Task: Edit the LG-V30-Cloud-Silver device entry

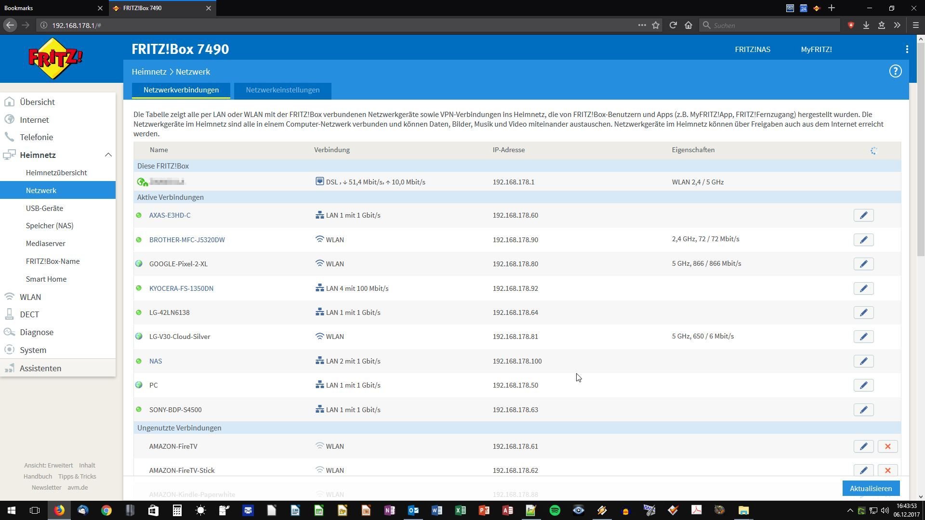Action: pos(863,337)
